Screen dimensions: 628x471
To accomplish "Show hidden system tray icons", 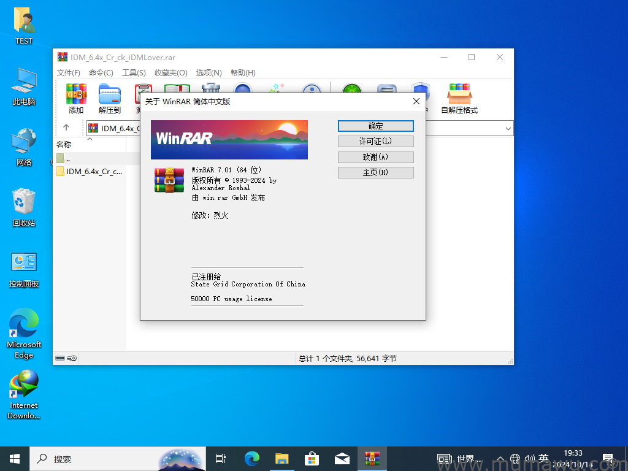I will [x=500, y=459].
